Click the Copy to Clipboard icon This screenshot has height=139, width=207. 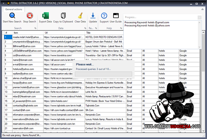coord(63,16)
